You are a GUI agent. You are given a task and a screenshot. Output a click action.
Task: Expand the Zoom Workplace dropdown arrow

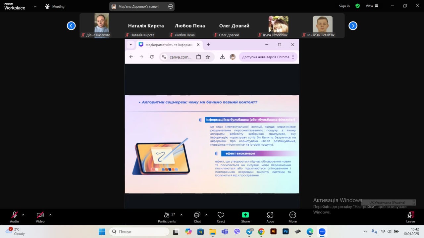[x=35, y=6]
